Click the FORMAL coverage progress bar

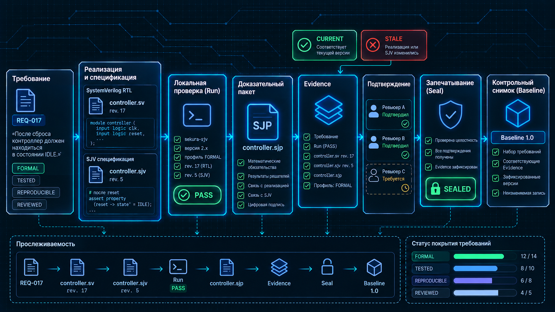485,256
